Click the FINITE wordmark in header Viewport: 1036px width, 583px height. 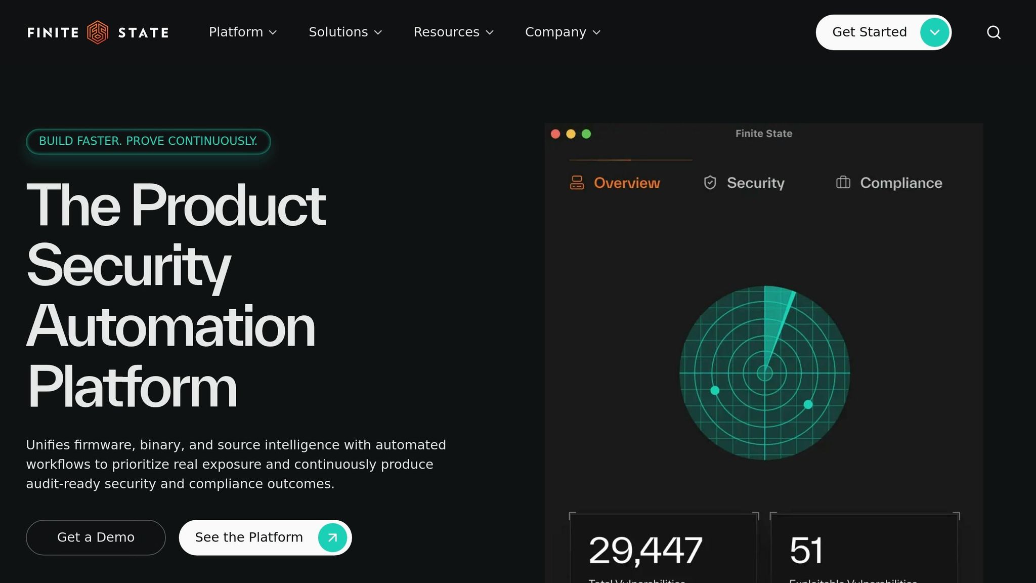[x=53, y=33]
